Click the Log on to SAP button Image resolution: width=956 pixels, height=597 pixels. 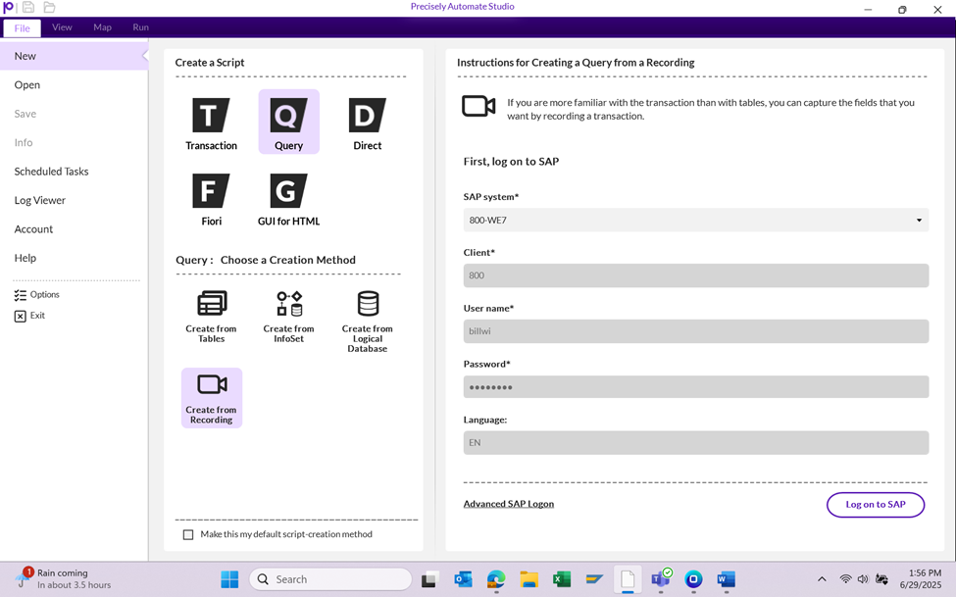click(875, 504)
